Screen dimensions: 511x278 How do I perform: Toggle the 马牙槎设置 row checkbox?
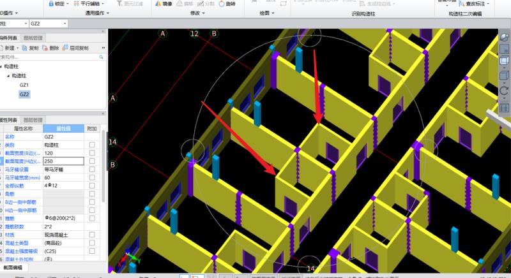click(x=92, y=170)
